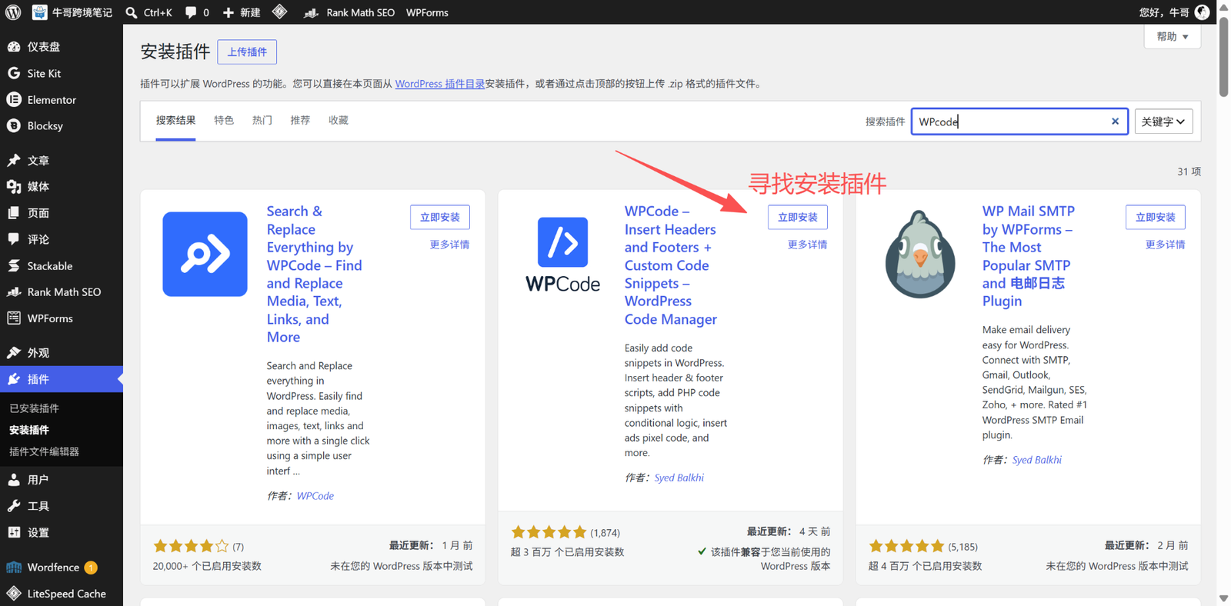
Task: Click the plus icon for 新建
Action: coord(229,12)
